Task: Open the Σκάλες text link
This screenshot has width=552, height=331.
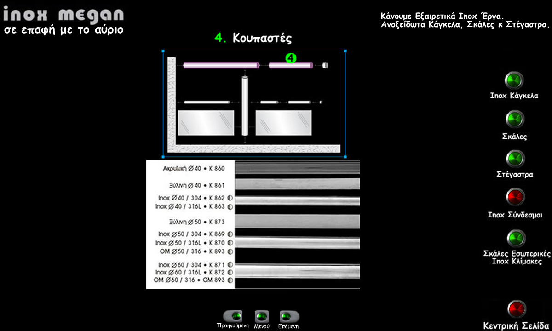Action: pyautogui.click(x=514, y=137)
